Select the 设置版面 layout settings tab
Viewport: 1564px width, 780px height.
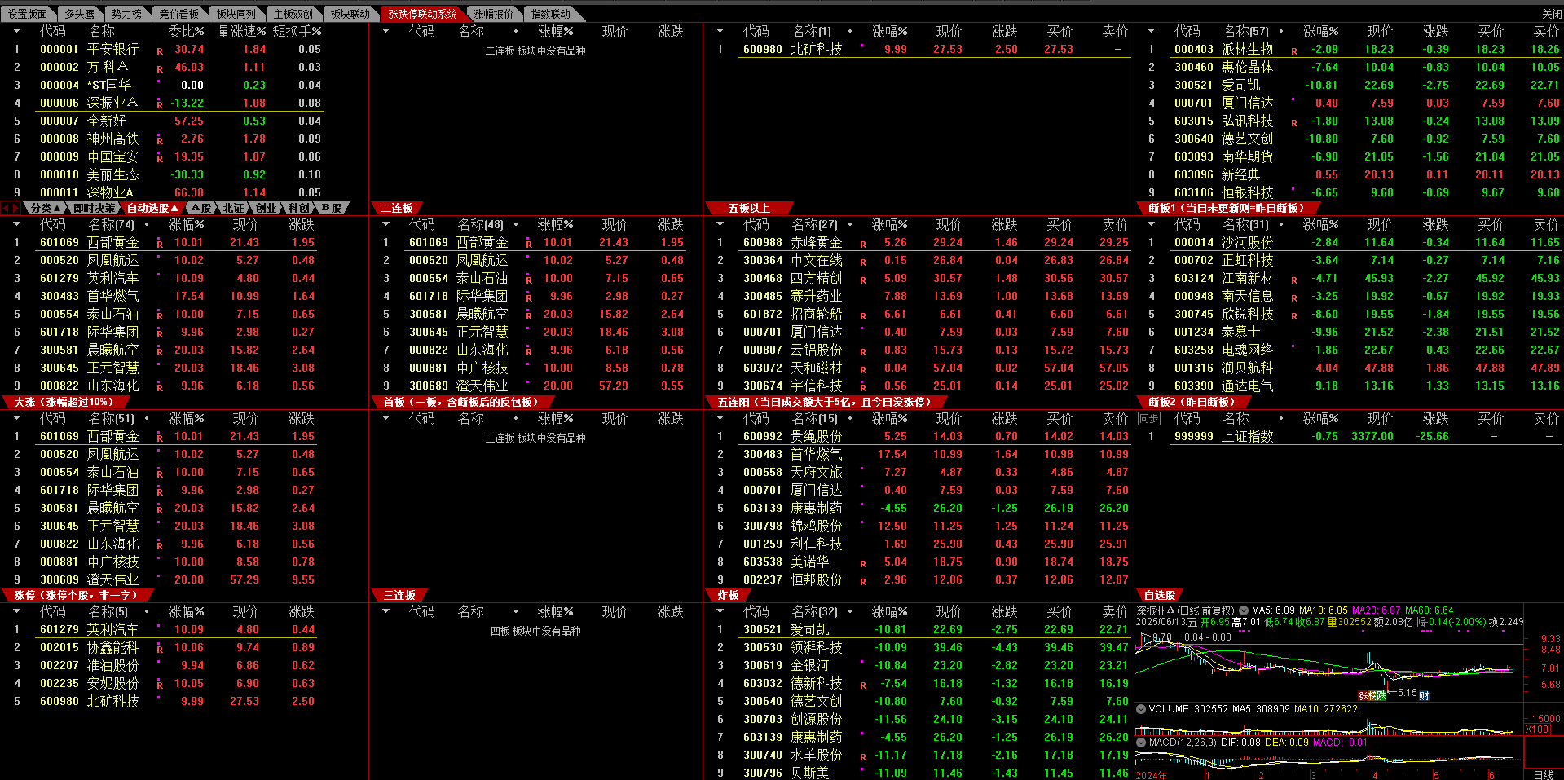point(28,14)
